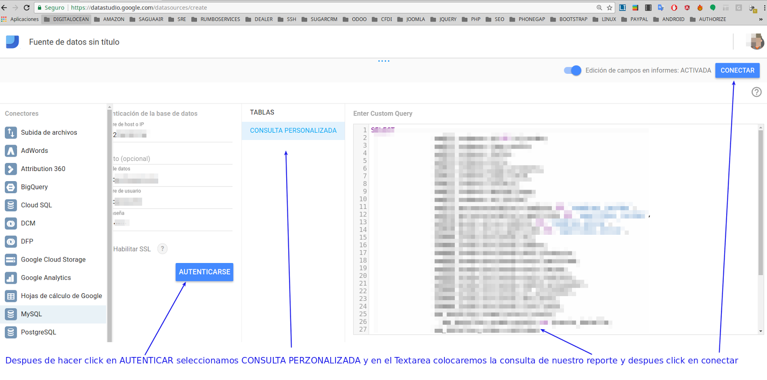Open the Chrome three-dot menu
Viewport: 767px width, 380px height.
(764, 8)
